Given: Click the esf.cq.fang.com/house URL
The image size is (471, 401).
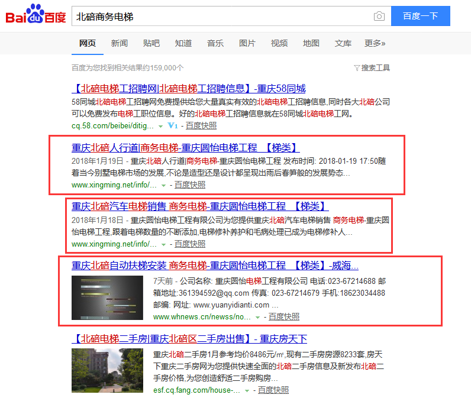Looking at the screenshot, I should tap(196, 390).
